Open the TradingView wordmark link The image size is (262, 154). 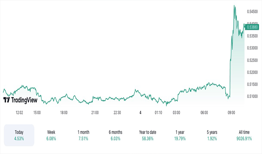pyautogui.click(x=24, y=100)
